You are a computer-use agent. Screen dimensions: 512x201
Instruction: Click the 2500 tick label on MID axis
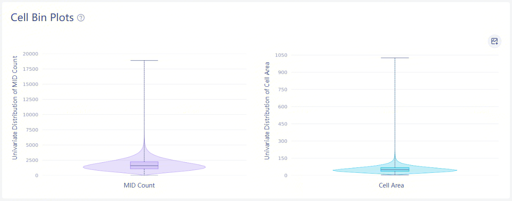coord(32,160)
